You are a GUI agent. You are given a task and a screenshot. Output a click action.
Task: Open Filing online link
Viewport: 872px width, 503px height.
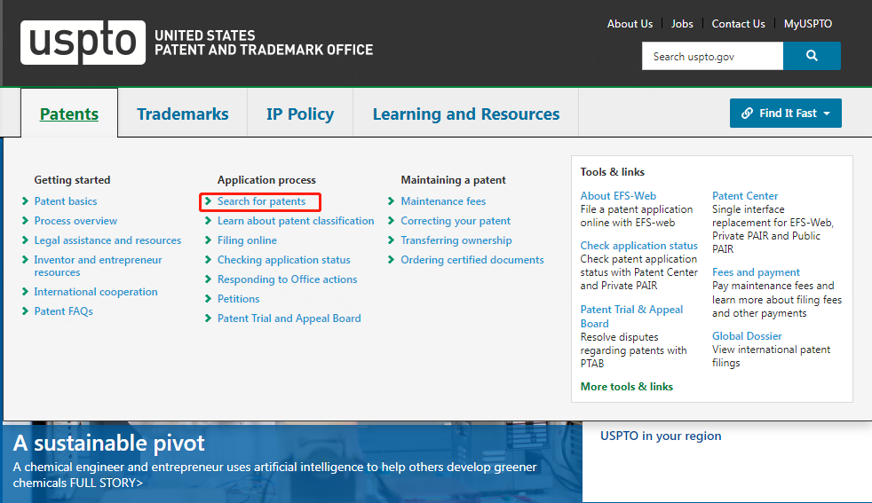click(247, 240)
